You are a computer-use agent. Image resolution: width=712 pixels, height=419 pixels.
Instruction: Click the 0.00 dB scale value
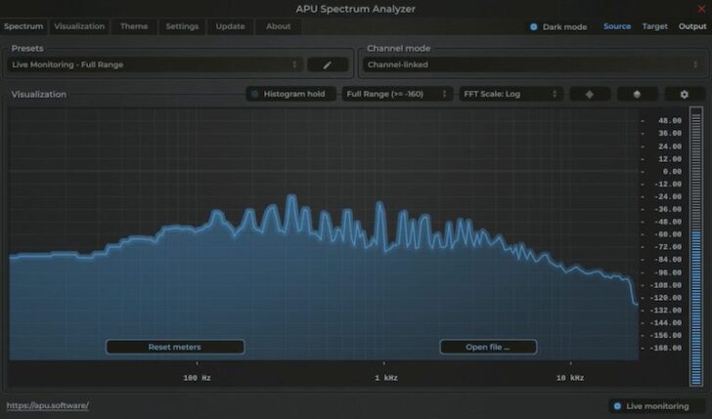pyautogui.click(x=672, y=172)
